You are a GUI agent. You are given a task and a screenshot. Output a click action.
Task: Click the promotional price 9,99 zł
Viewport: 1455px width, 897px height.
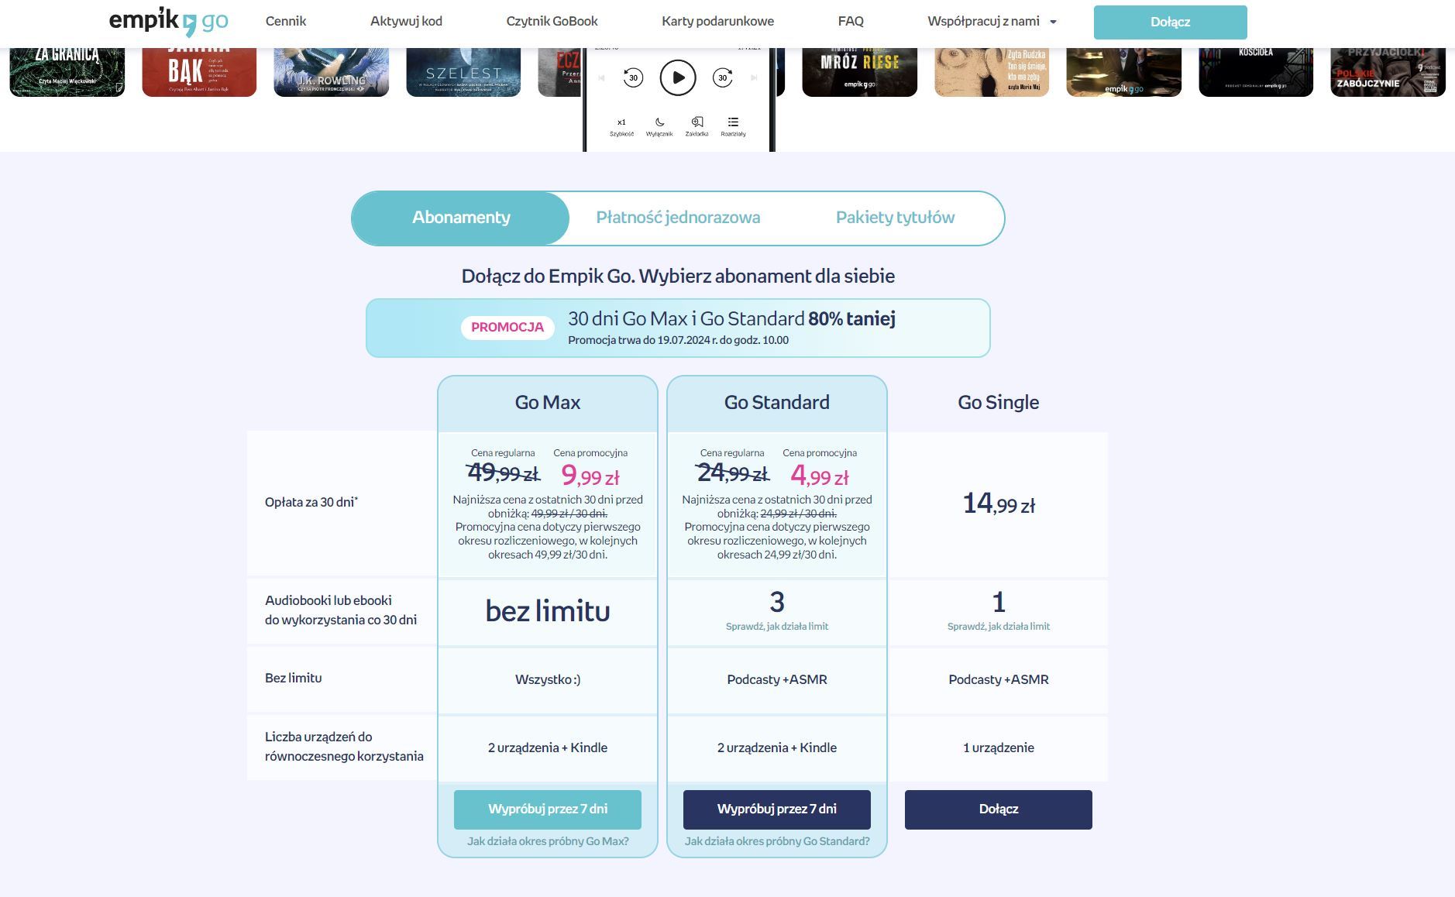590,476
